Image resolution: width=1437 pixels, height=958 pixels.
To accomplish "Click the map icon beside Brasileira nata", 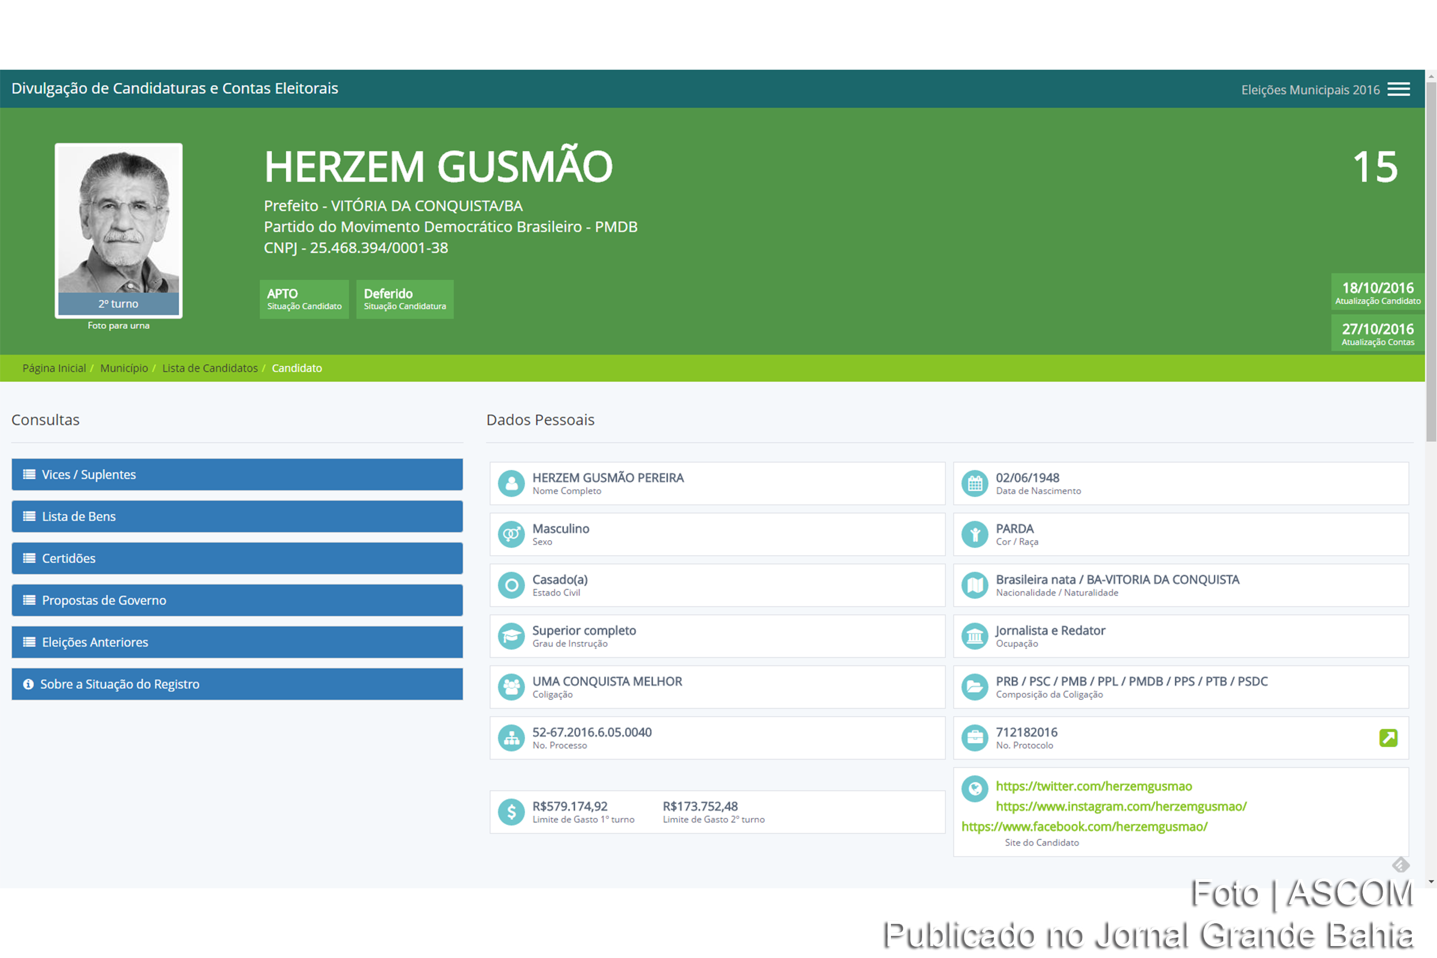I will point(975,585).
